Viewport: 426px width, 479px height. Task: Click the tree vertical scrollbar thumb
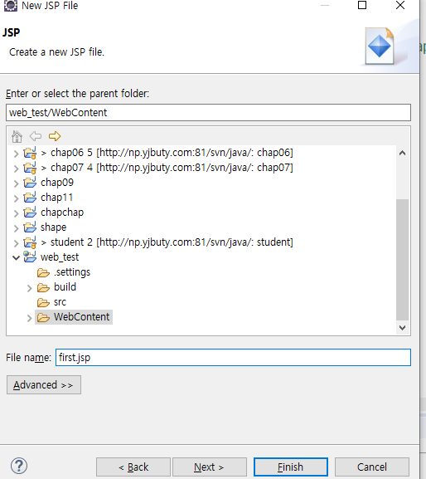point(403,260)
